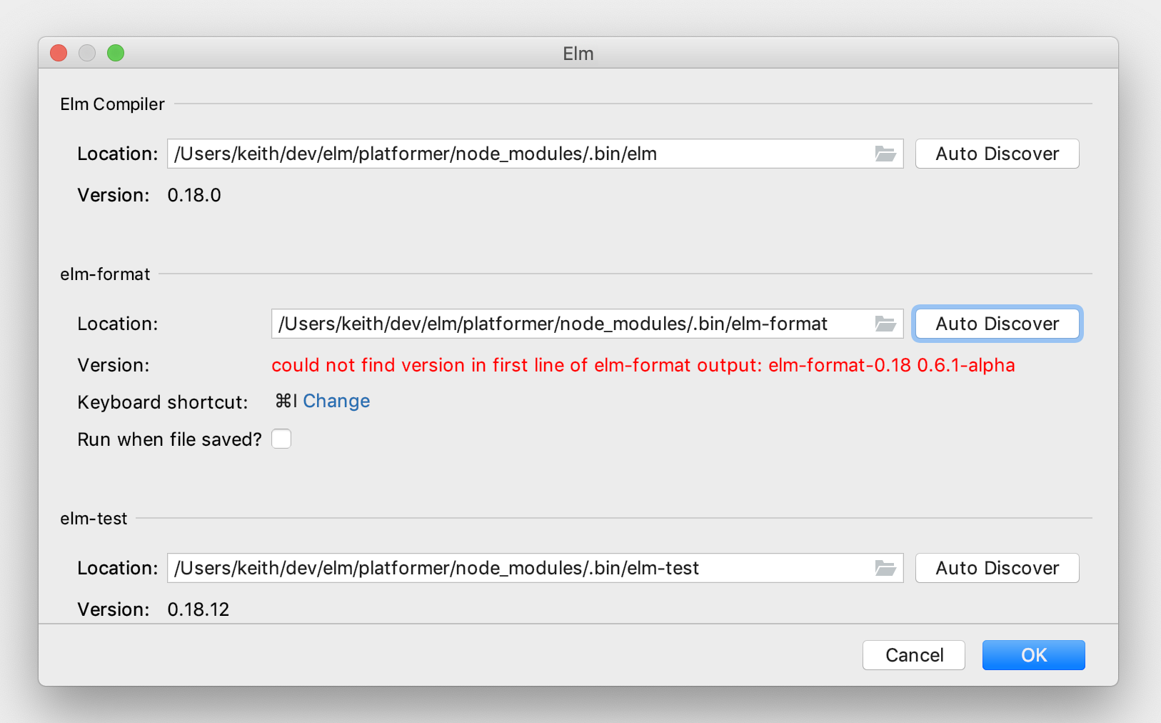The image size is (1161, 723).
Task: Enable "Run when file saved?" for elm-format
Action: (281, 439)
